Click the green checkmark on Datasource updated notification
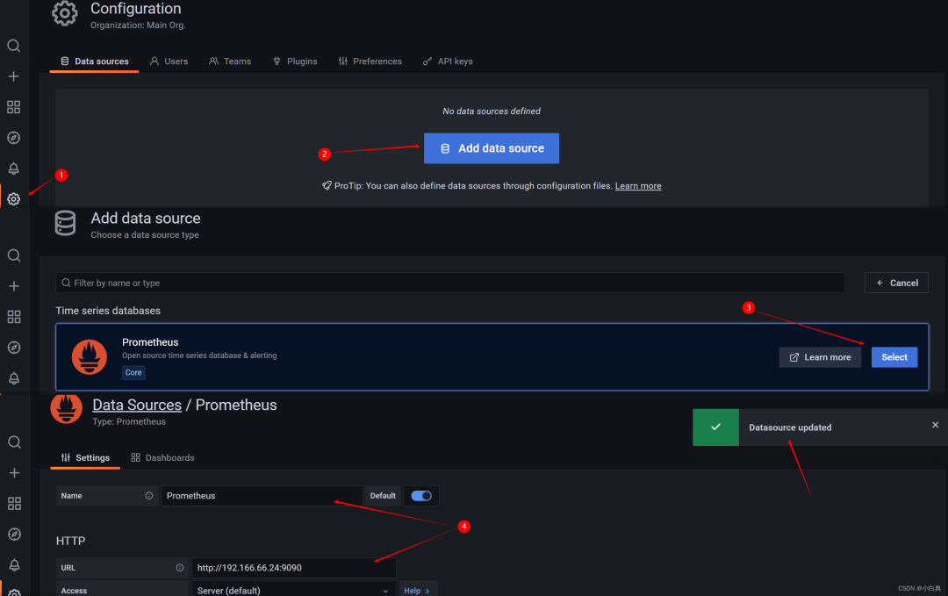Viewport: 948px width, 596px height. (716, 427)
